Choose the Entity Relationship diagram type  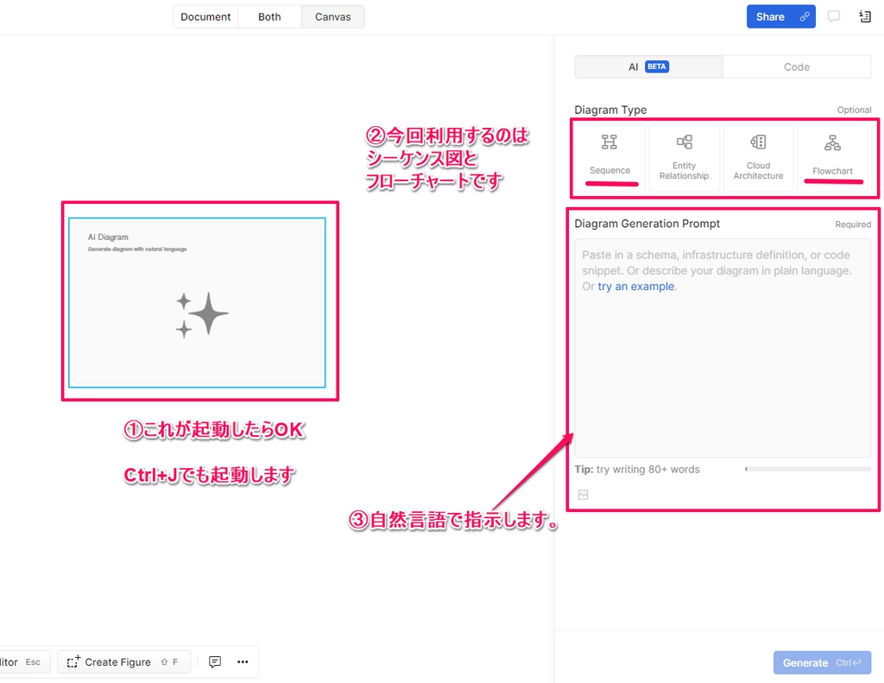tap(684, 157)
